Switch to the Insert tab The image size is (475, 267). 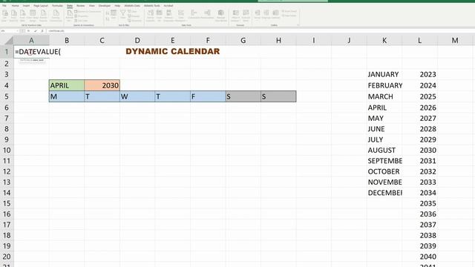[x=26, y=5]
